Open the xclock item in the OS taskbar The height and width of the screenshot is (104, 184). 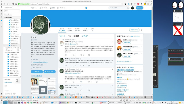pos(111,103)
